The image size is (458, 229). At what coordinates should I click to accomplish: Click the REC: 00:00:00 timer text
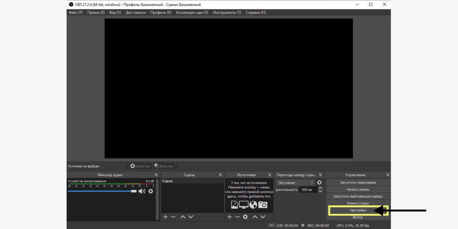[x=318, y=225]
